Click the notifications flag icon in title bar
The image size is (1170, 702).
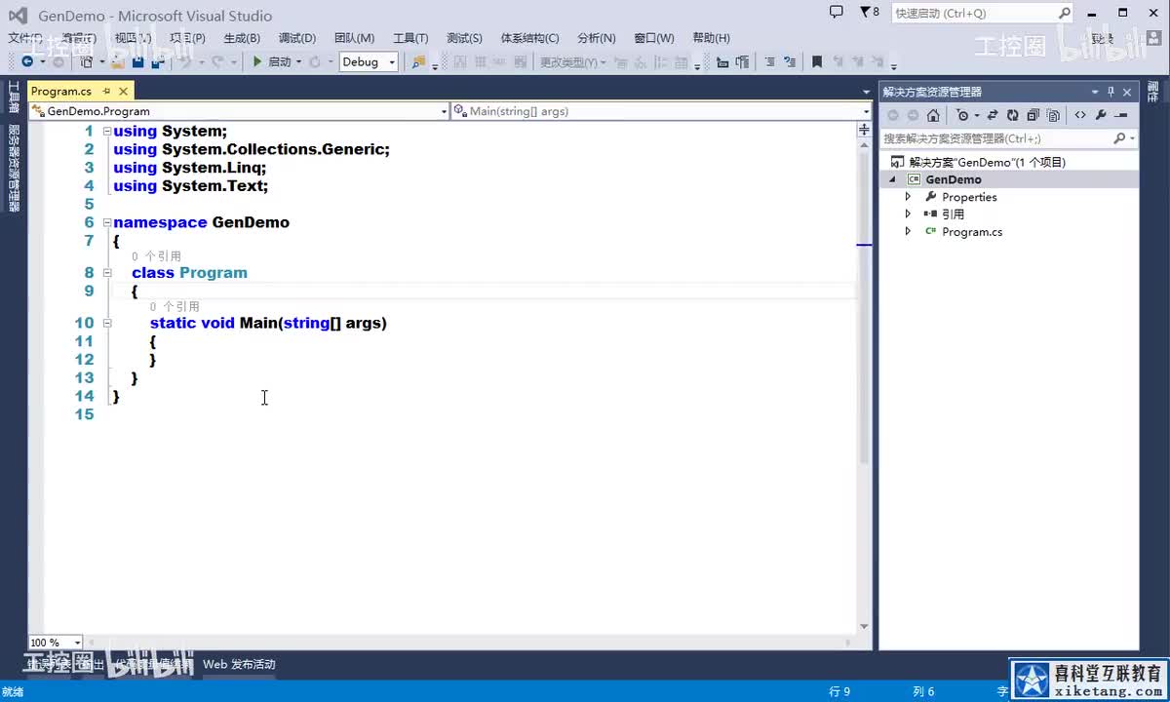[865, 13]
